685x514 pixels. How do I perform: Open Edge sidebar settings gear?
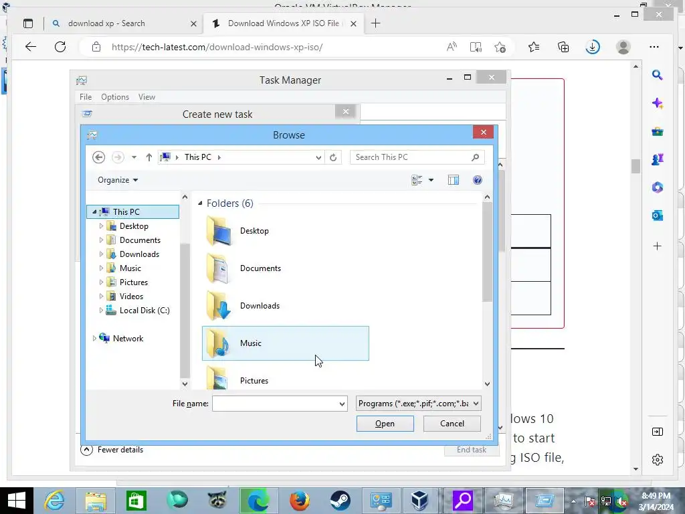(657, 460)
